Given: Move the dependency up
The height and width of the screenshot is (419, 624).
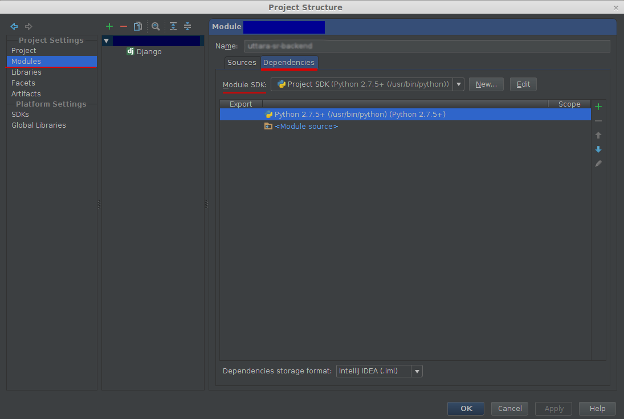Looking at the screenshot, I should [598, 135].
